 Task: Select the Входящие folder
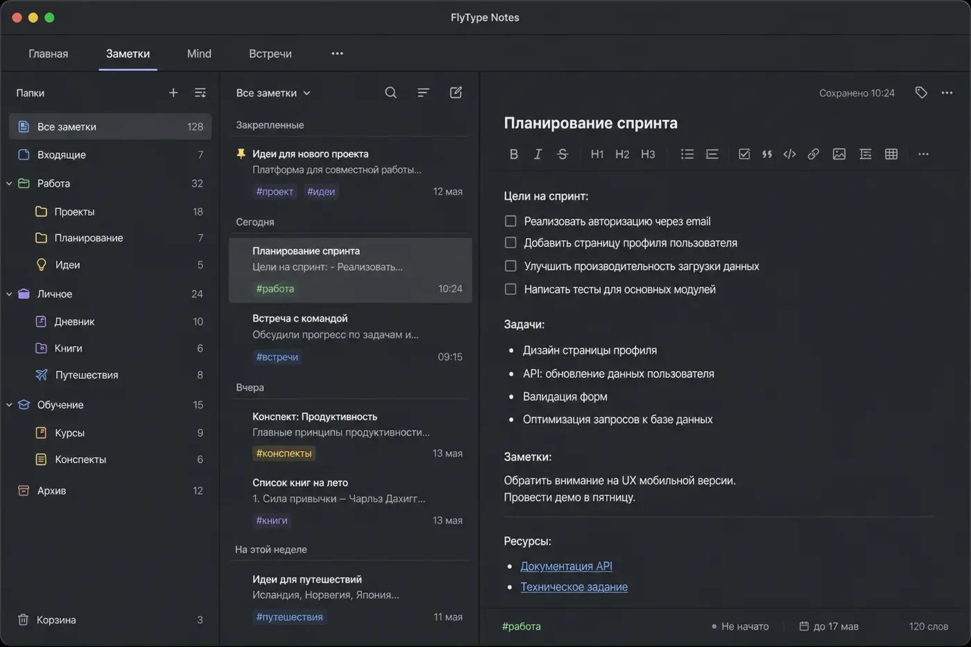pyautogui.click(x=111, y=155)
